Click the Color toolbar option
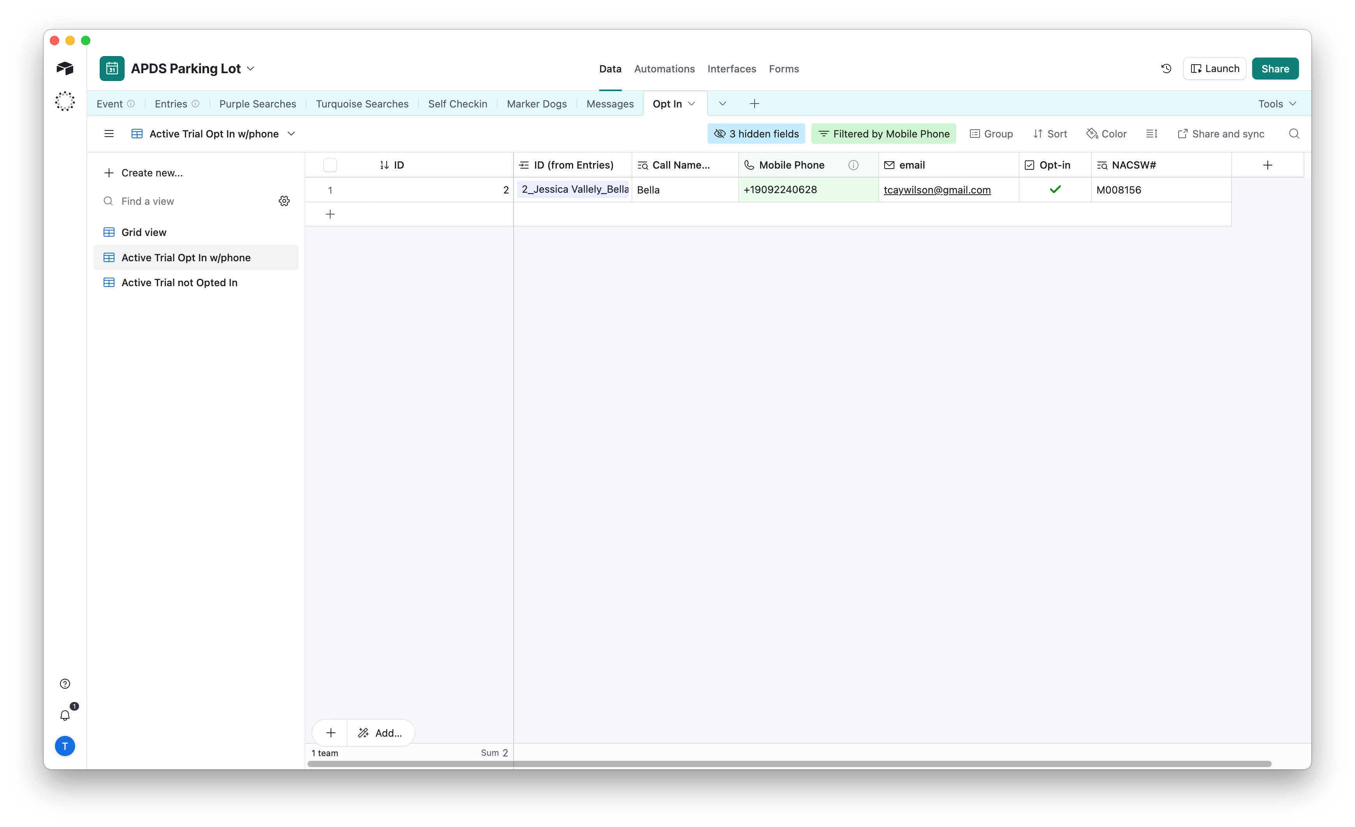 (1107, 134)
